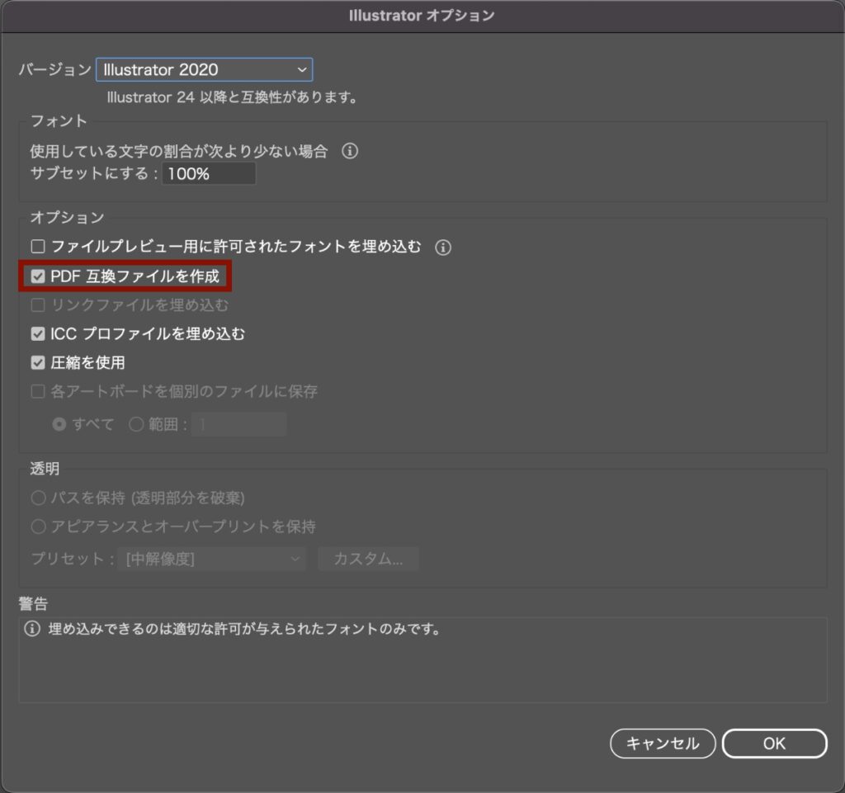This screenshot has height=793, width=845.
Task: Select アピアランスとオーバープリントを保持 radio option
Action: [x=38, y=526]
